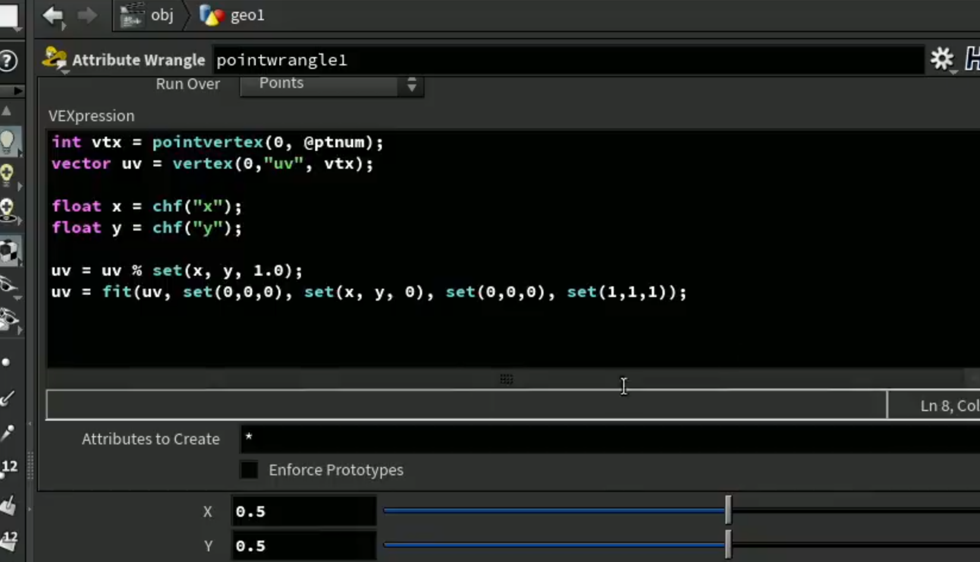Open the help question mark icon
Screen dimensions: 980x562
[8, 61]
